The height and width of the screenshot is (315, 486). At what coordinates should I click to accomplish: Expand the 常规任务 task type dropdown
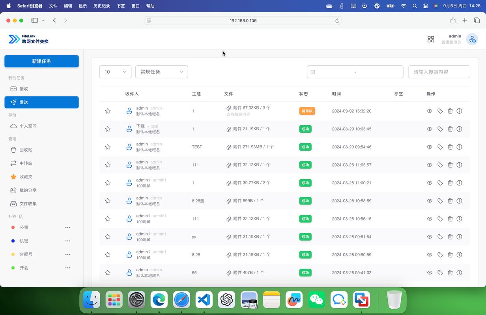(161, 72)
